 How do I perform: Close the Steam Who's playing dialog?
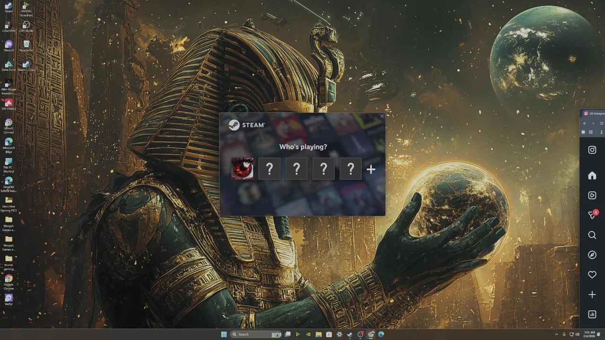pos(382,116)
